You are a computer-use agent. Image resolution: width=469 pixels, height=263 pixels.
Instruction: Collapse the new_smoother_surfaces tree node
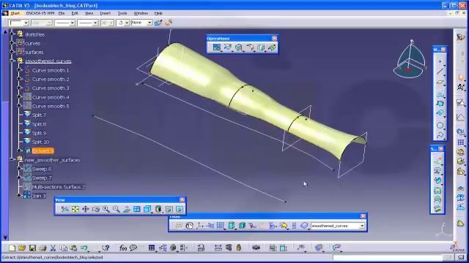click(x=12, y=159)
